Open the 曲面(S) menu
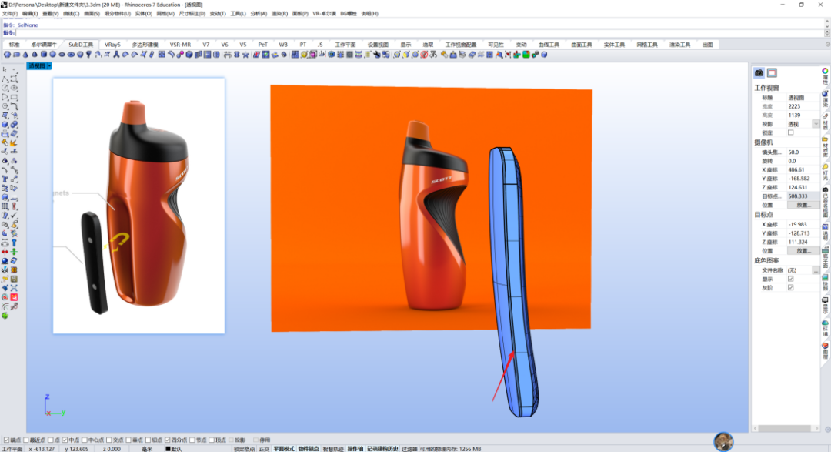The image size is (831, 452). [x=92, y=14]
